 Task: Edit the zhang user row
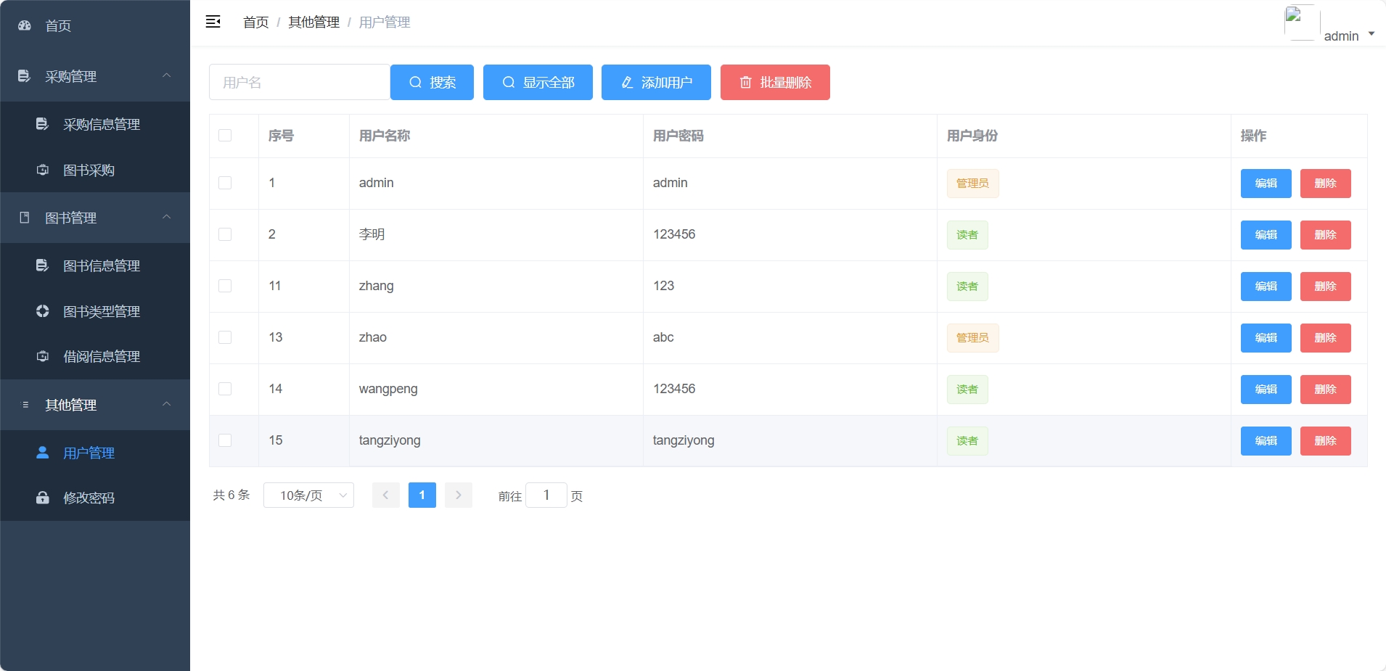(1266, 287)
